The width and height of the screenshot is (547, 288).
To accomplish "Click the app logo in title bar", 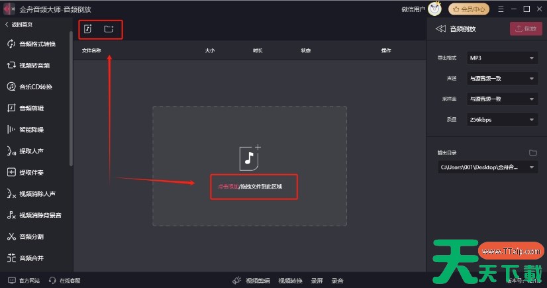I will click(x=9, y=9).
